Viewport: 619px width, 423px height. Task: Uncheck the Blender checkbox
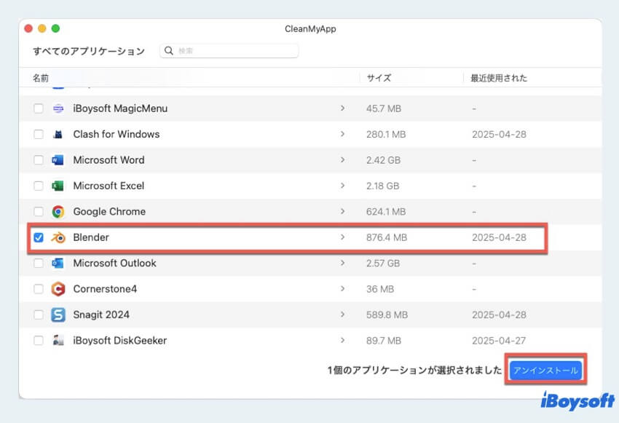click(39, 237)
